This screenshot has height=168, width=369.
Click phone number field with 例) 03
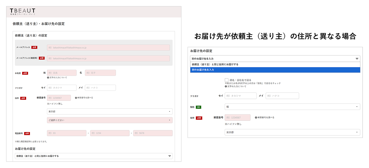pyautogui.click(x=67, y=133)
